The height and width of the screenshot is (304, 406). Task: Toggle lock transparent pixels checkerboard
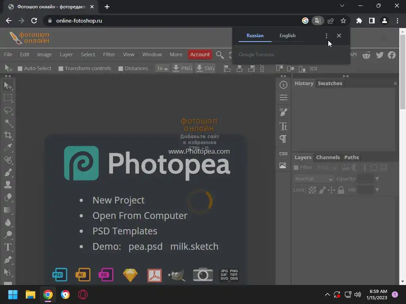pyautogui.click(x=312, y=190)
